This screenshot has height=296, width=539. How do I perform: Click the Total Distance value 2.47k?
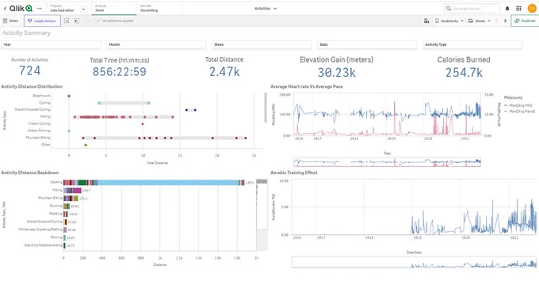[224, 71]
